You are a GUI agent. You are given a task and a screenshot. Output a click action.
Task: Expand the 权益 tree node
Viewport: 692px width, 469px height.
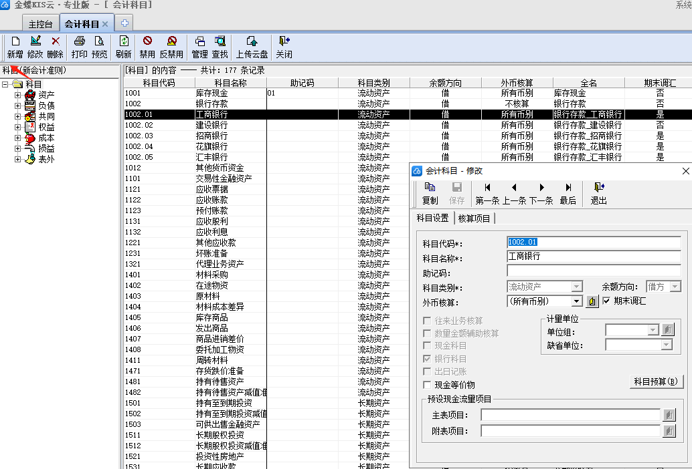[17, 127]
